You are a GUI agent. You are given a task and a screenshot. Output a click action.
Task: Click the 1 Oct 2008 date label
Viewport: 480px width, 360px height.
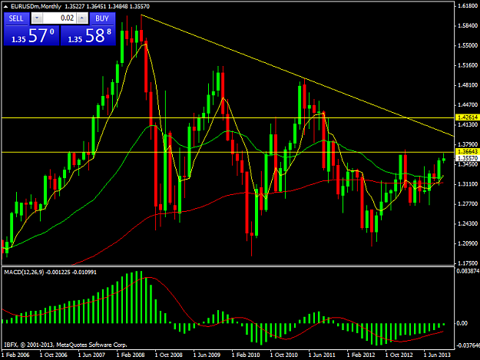(x=169, y=355)
